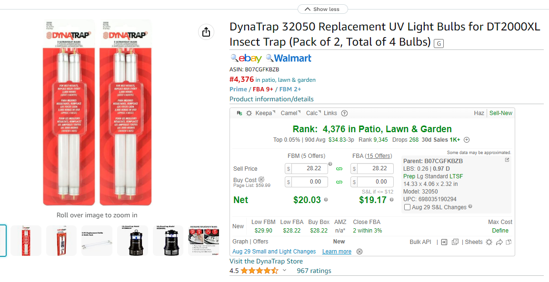Collapse the section with Show less

[x=322, y=9]
